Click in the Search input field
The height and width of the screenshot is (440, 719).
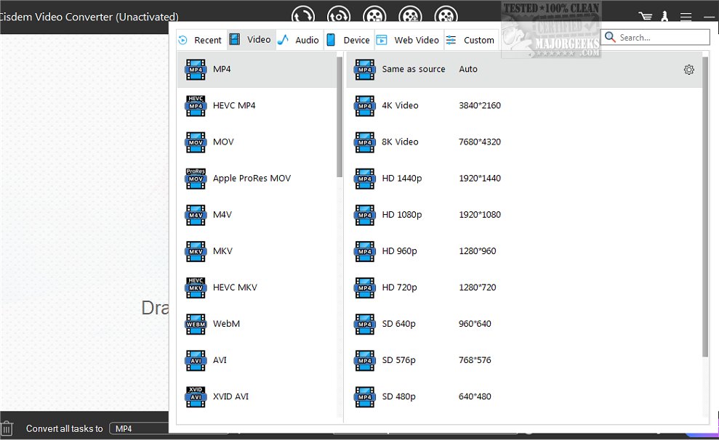(x=655, y=37)
